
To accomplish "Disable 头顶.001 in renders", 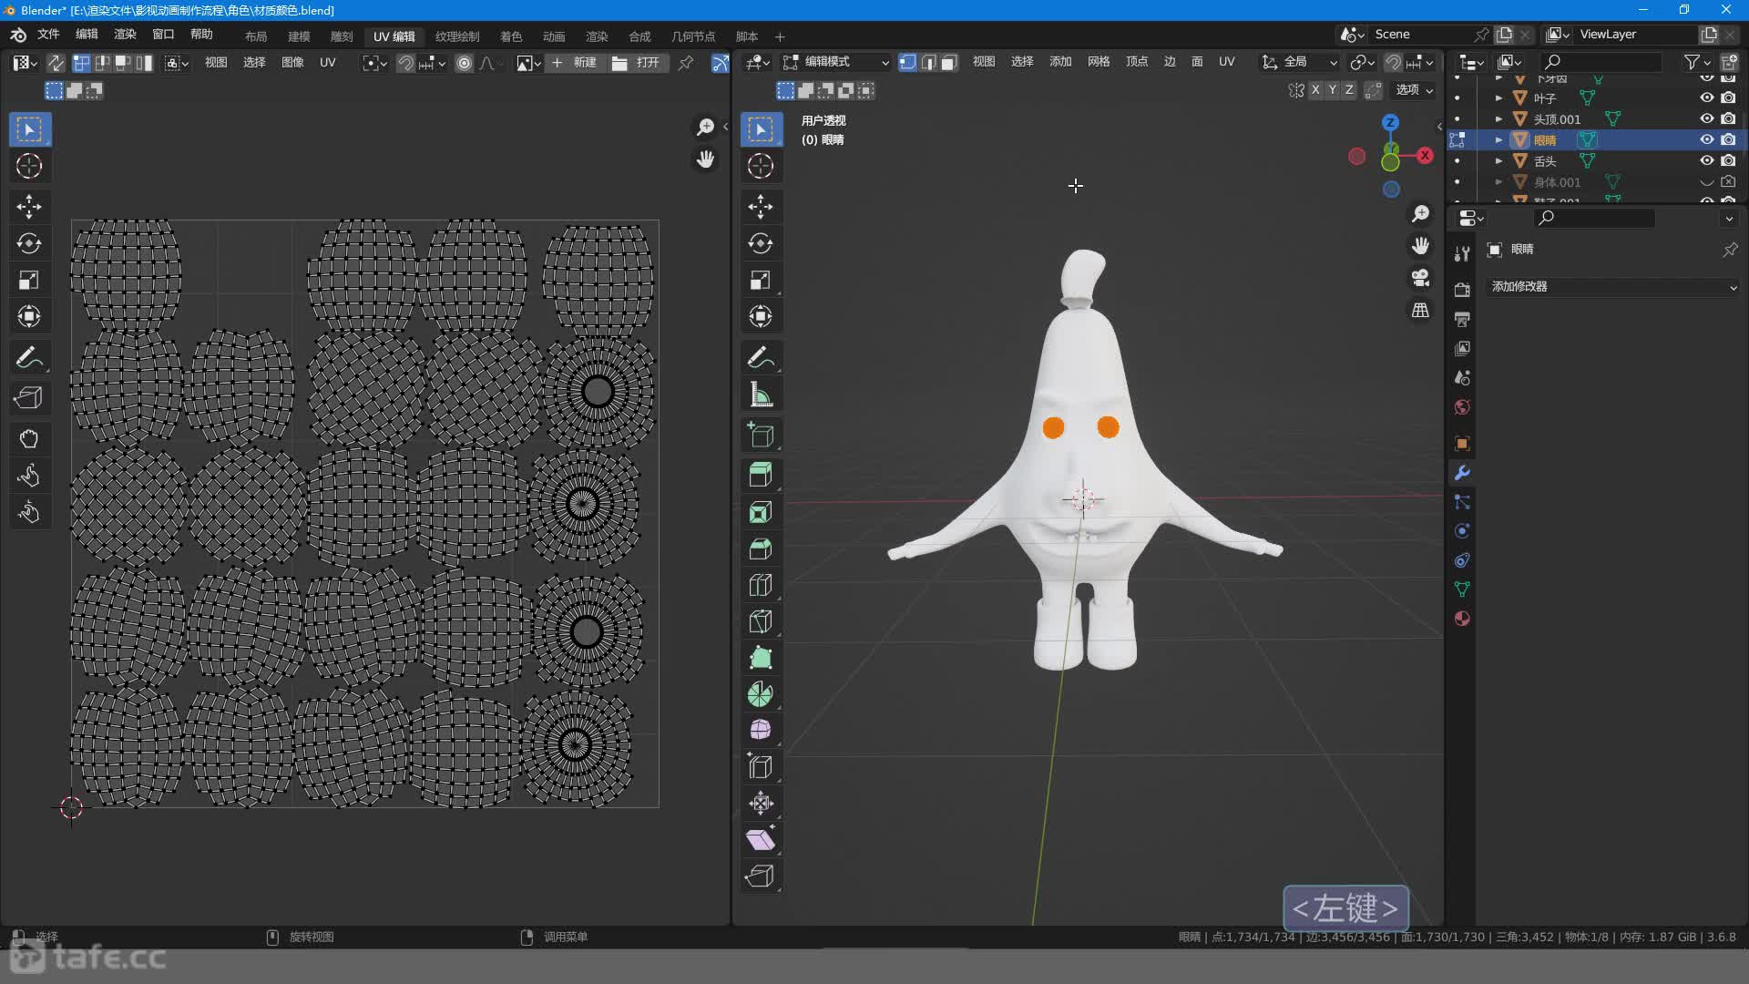I will pyautogui.click(x=1728, y=118).
